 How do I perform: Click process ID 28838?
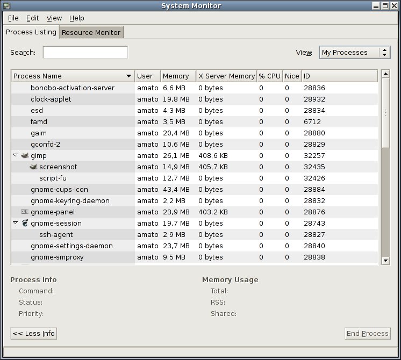(314, 257)
